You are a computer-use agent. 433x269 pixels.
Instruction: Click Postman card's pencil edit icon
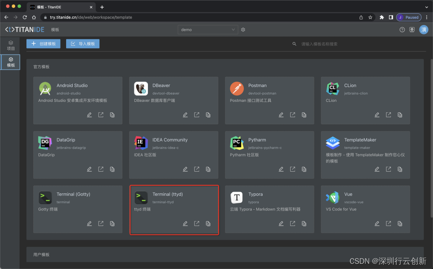click(x=281, y=115)
